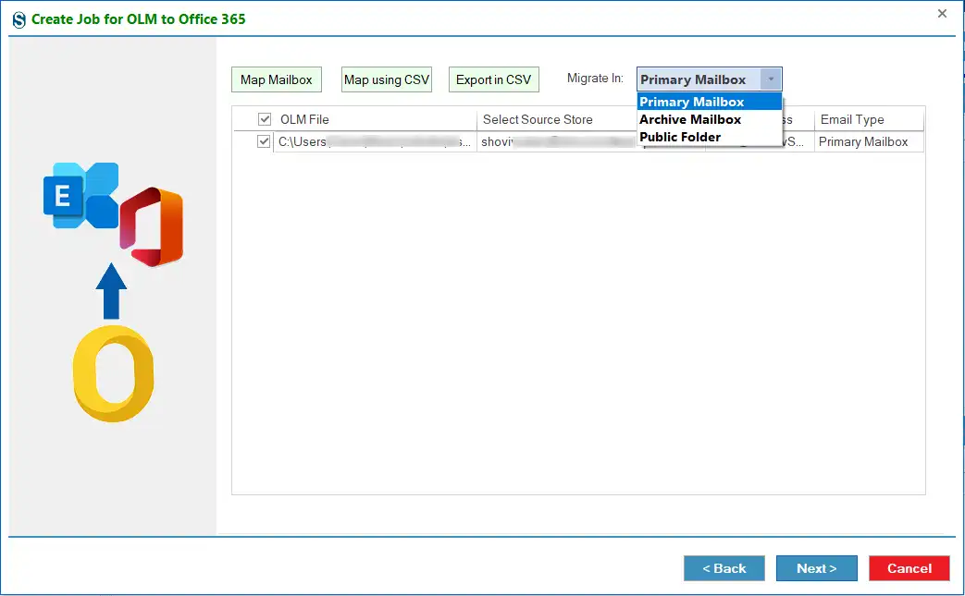This screenshot has width=965, height=596.
Task: Open the Migrate In dropdown arrow
Action: pyautogui.click(x=771, y=79)
